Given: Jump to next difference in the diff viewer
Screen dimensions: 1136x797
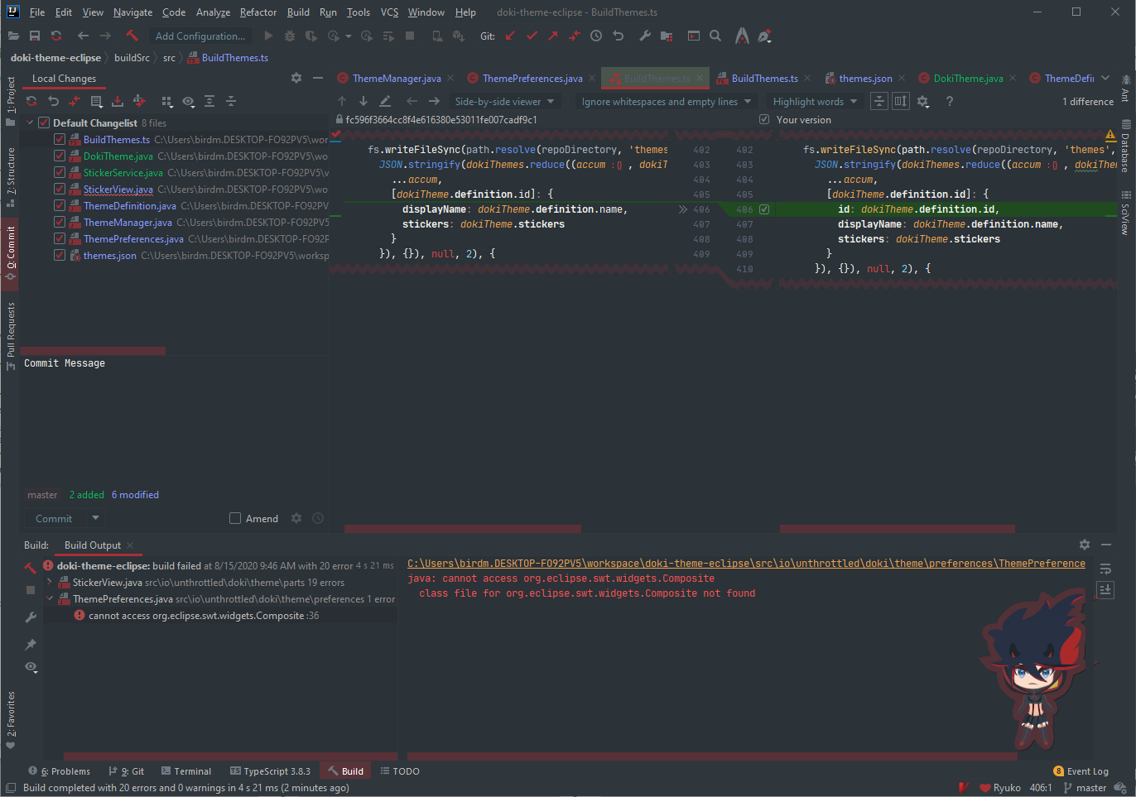Looking at the screenshot, I should point(363,100).
